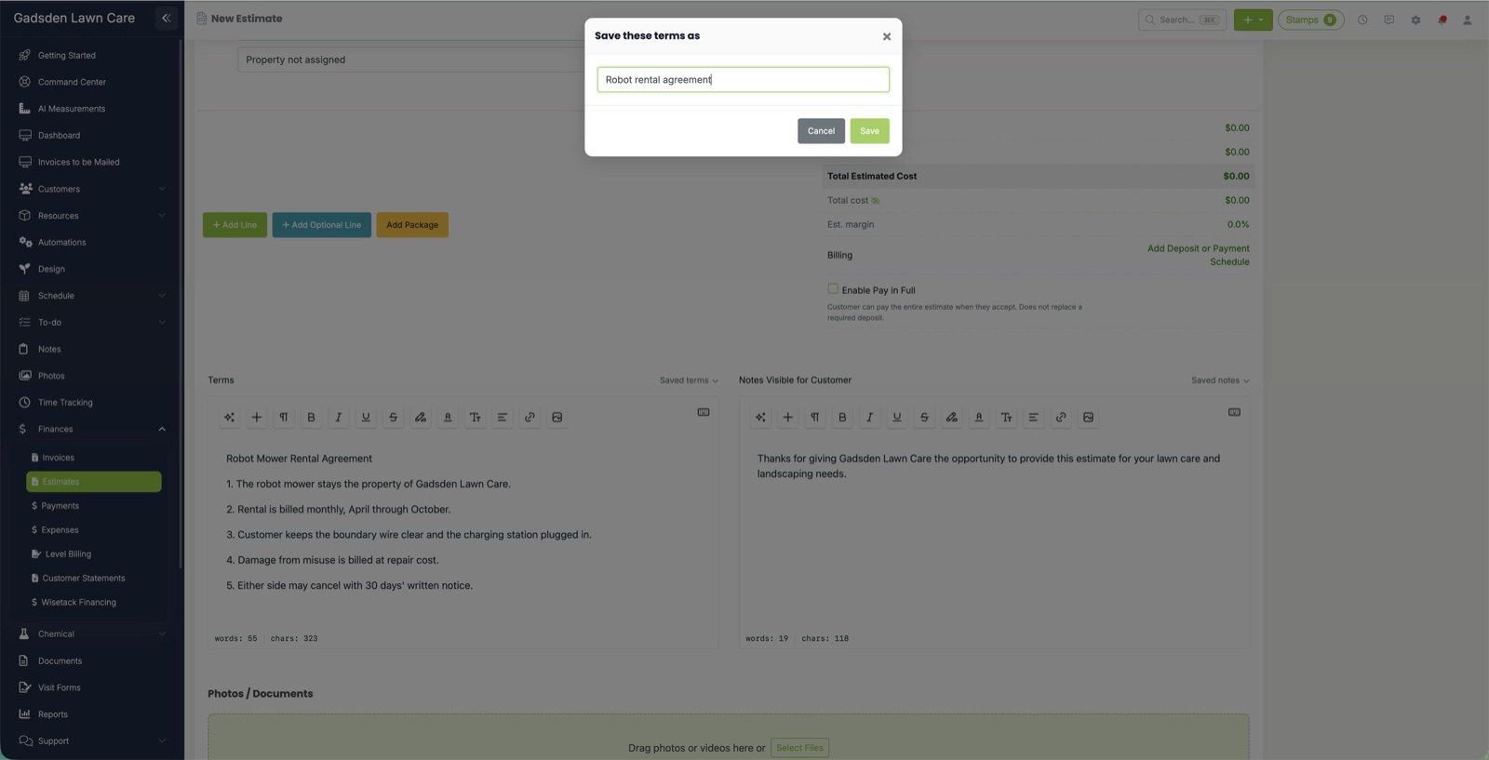This screenshot has height=760, width=1489.
Task: Toggle underline in the Terms editor
Action: tap(366, 418)
